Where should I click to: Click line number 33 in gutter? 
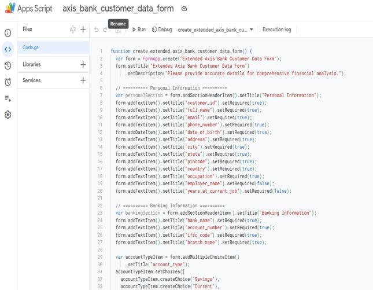click(x=100, y=286)
